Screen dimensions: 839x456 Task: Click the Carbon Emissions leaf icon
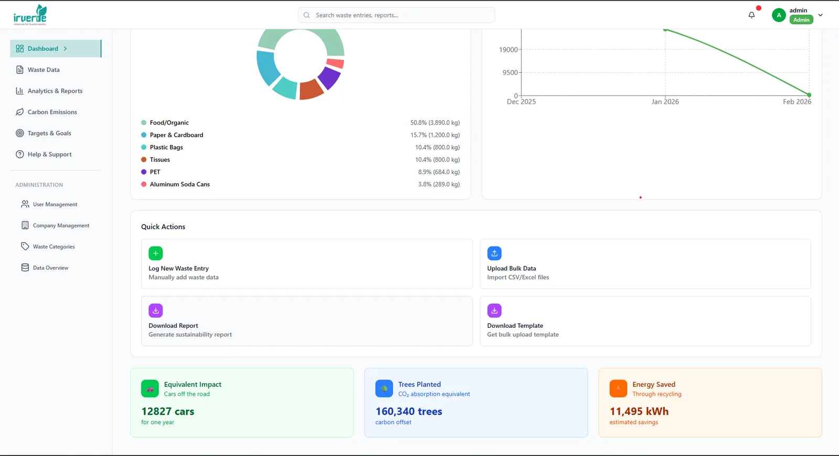(x=20, y=112)
